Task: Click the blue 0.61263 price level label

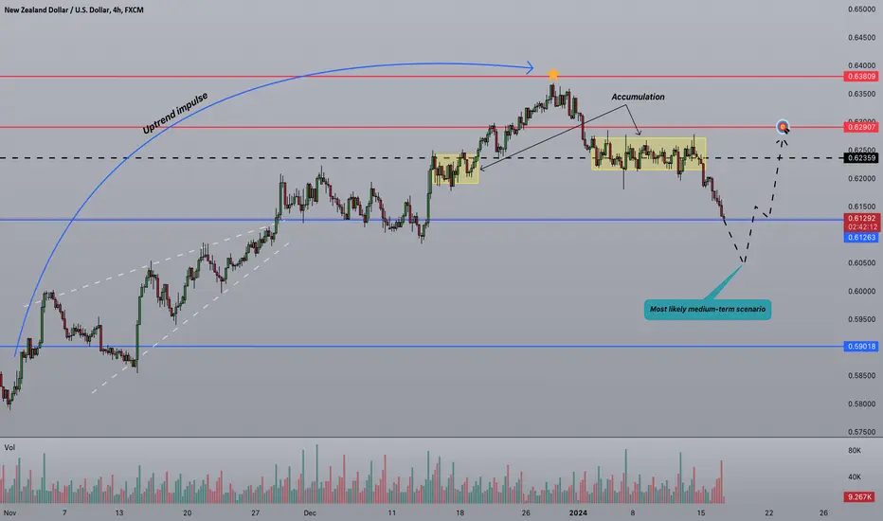Action: tap(861, 237)
